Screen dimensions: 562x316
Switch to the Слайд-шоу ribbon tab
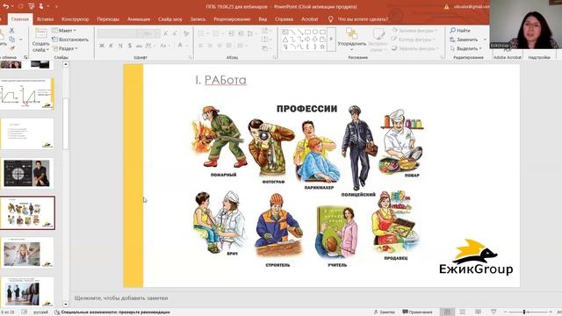point(170,19)
